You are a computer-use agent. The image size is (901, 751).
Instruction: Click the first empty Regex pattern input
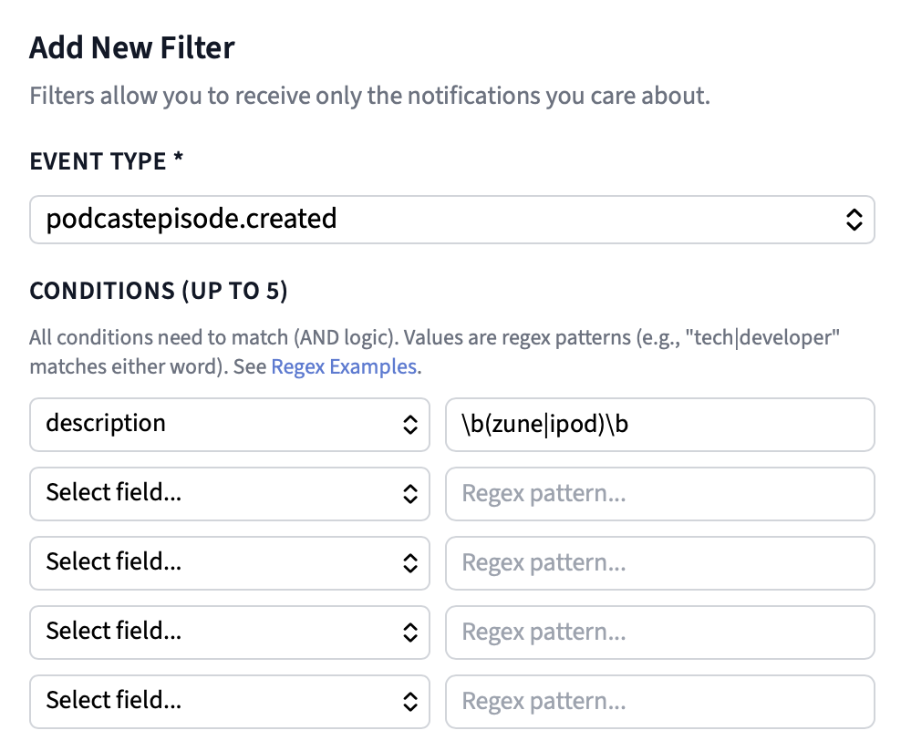tap(659, 493)
